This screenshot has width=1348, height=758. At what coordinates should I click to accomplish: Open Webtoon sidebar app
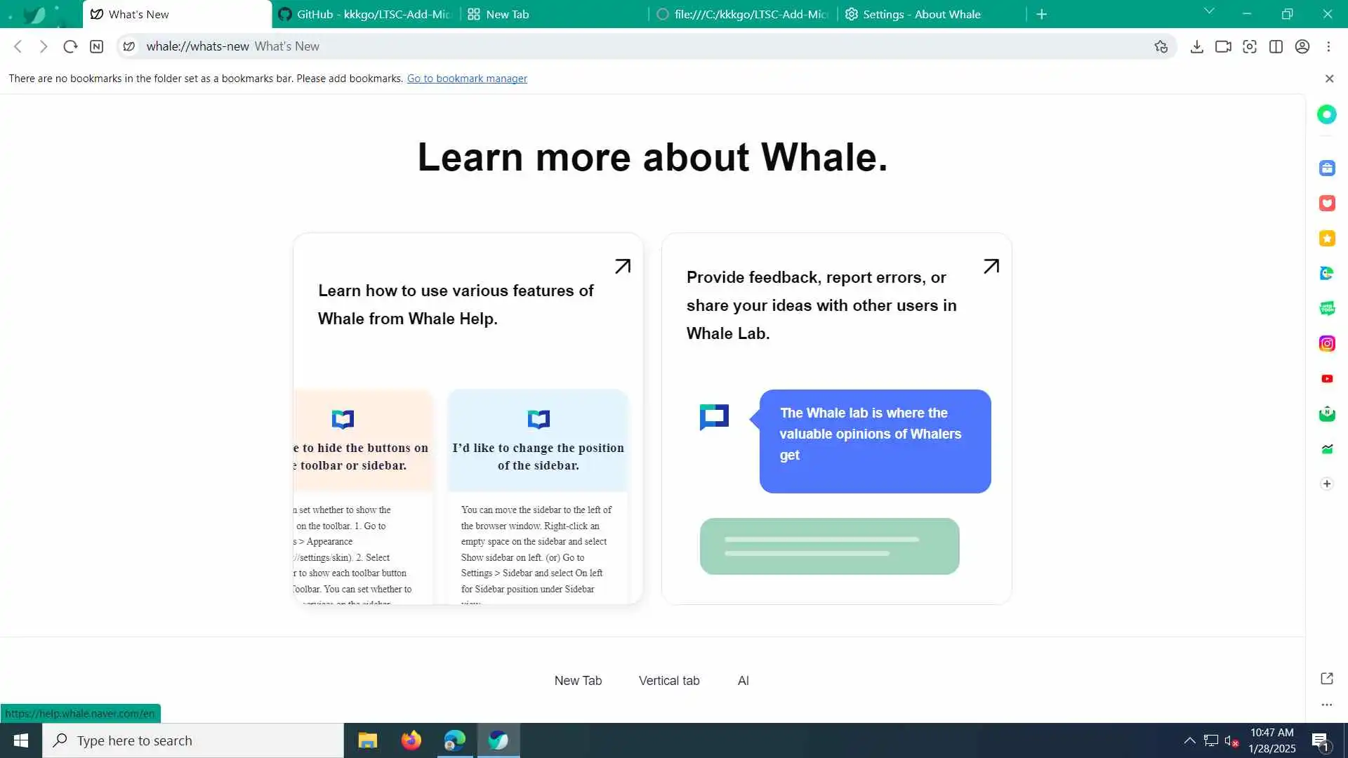pos(1327,308)
